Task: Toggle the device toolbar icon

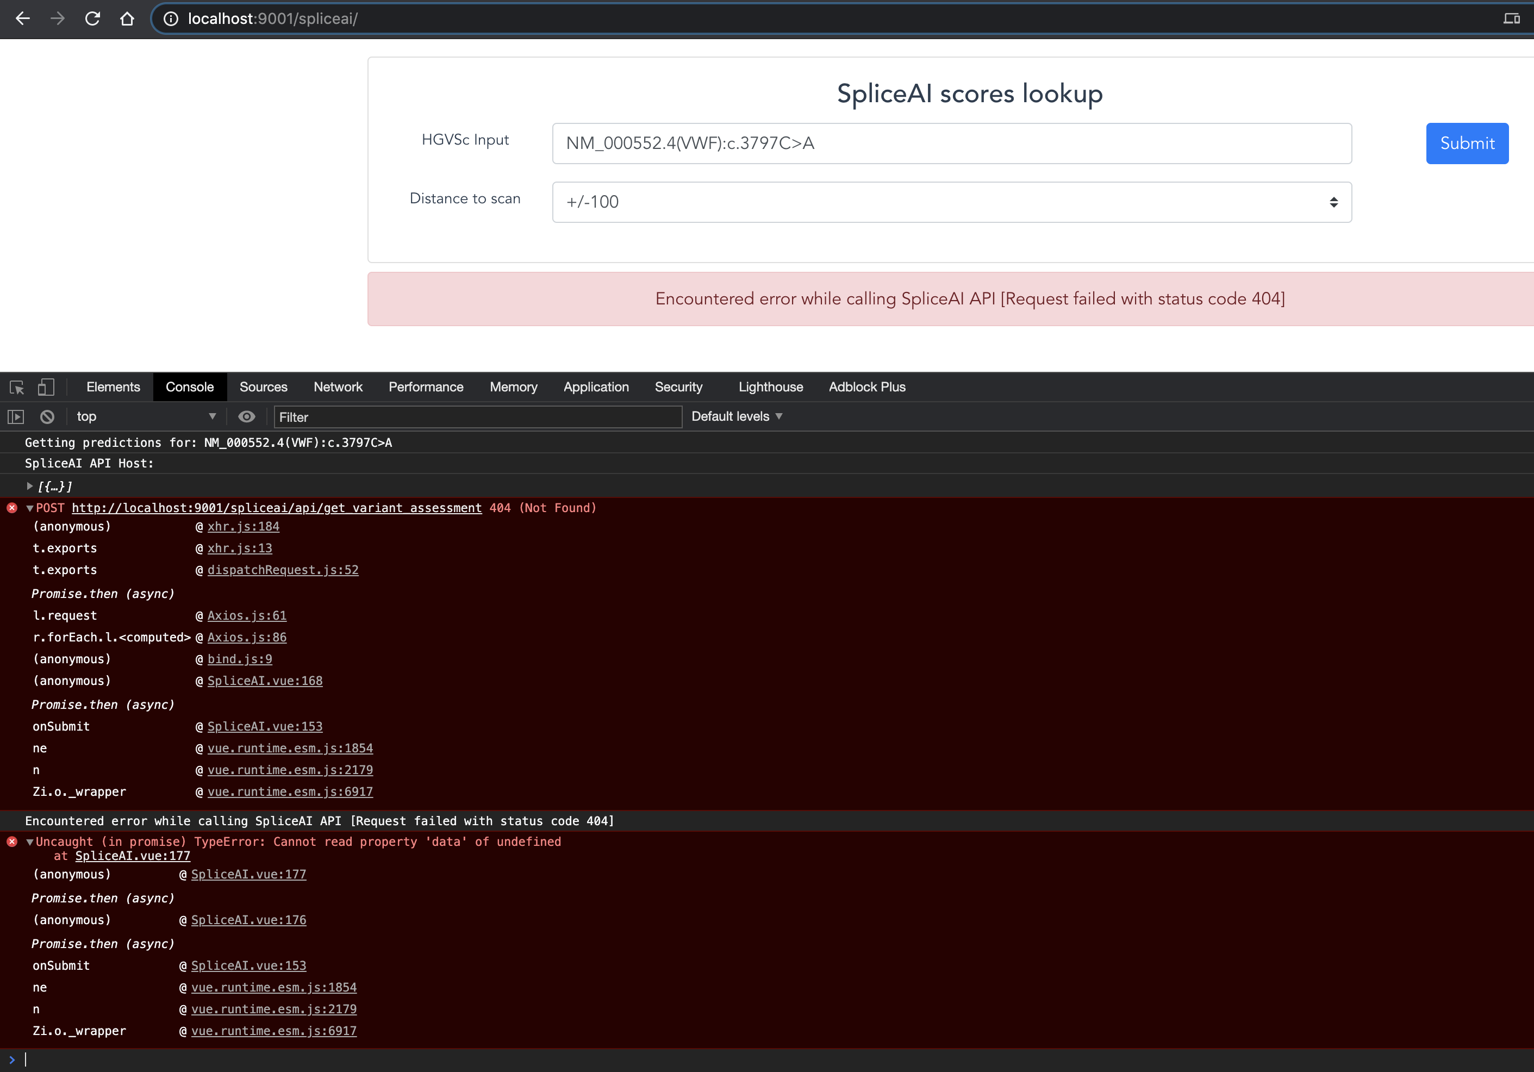Action: coord(46,387)
